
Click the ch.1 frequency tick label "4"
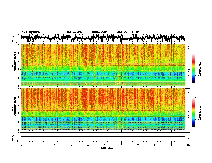click(x=19, y=70)
